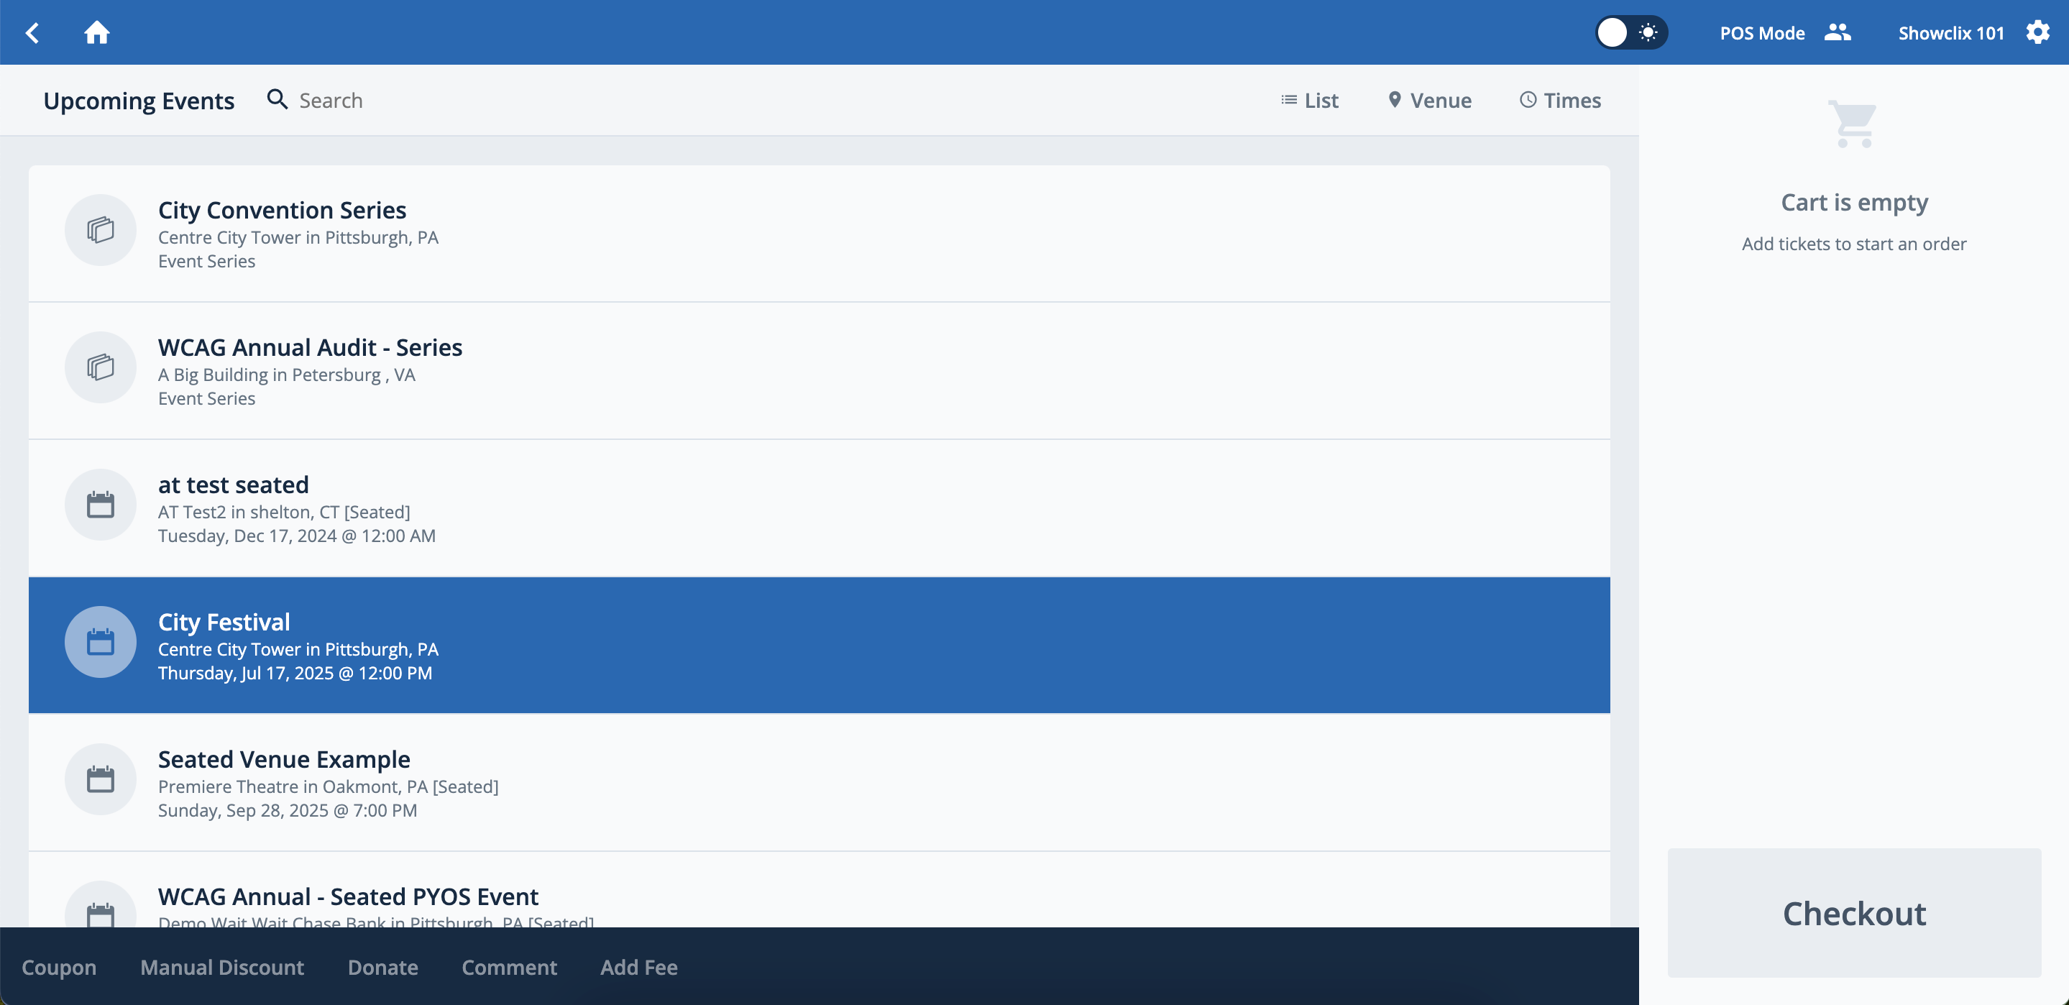
Task: Open settings with the gear icon
Action: pos(2037,33)
